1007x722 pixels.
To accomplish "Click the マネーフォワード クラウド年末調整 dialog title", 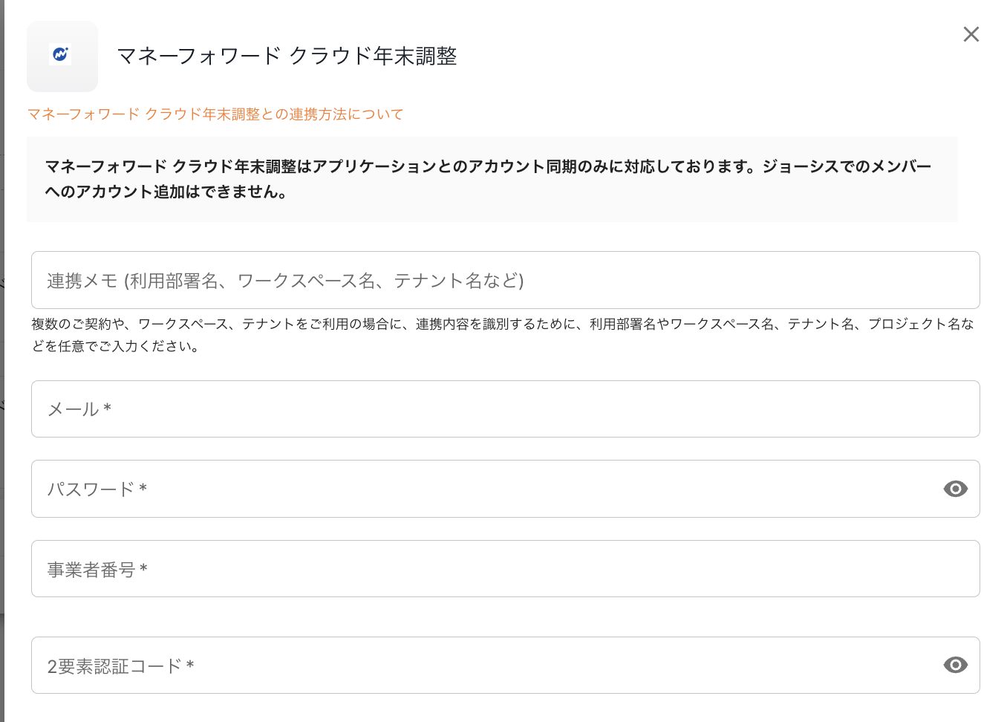I will point(287,56).
